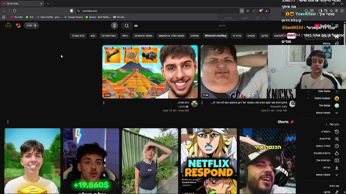The width and height of the screenshot is (346, 194).
Task: Open the Kick bookmark
Action: click(29, 17)
